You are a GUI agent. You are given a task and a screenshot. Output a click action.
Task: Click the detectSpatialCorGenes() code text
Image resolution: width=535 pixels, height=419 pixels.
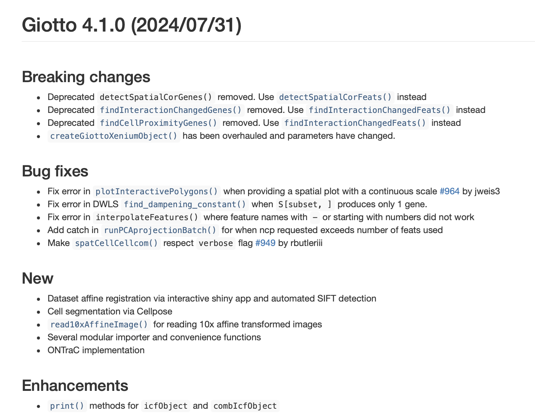(x=156, y=97)
